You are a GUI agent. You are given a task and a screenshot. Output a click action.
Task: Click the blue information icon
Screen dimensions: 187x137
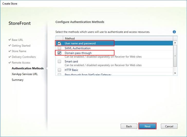click(174, 32)
